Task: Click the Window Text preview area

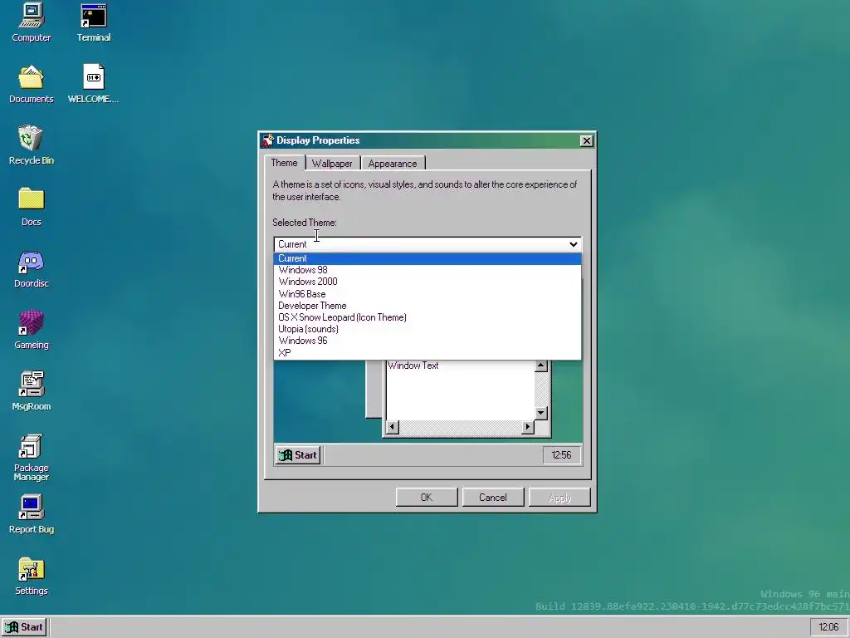Action: coord(460,390)
